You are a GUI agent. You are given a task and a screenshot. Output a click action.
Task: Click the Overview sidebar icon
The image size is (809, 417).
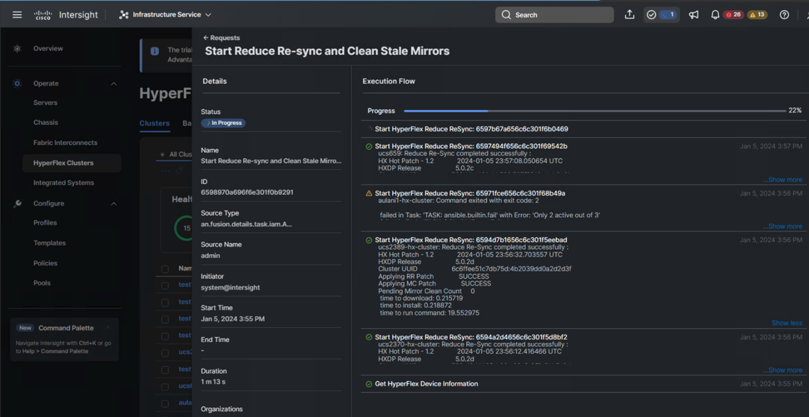tap(18, 49)
